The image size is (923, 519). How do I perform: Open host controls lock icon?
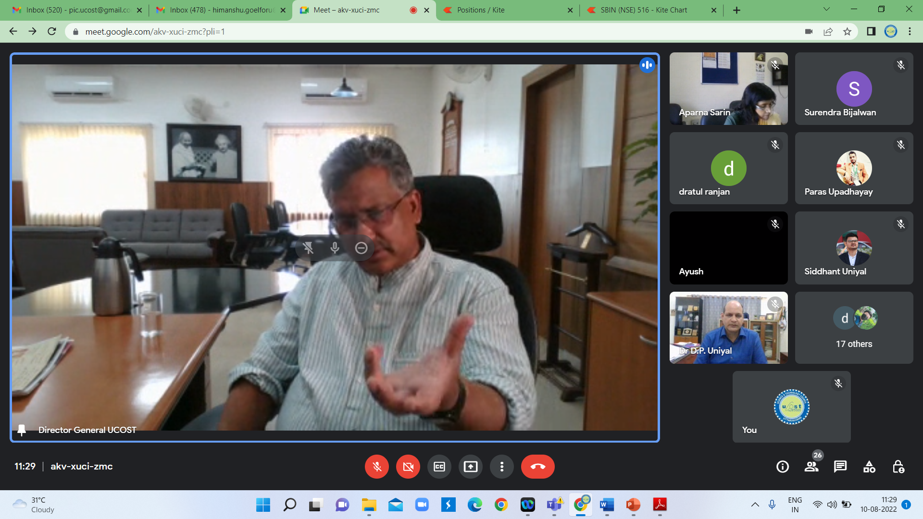point(898,467)
